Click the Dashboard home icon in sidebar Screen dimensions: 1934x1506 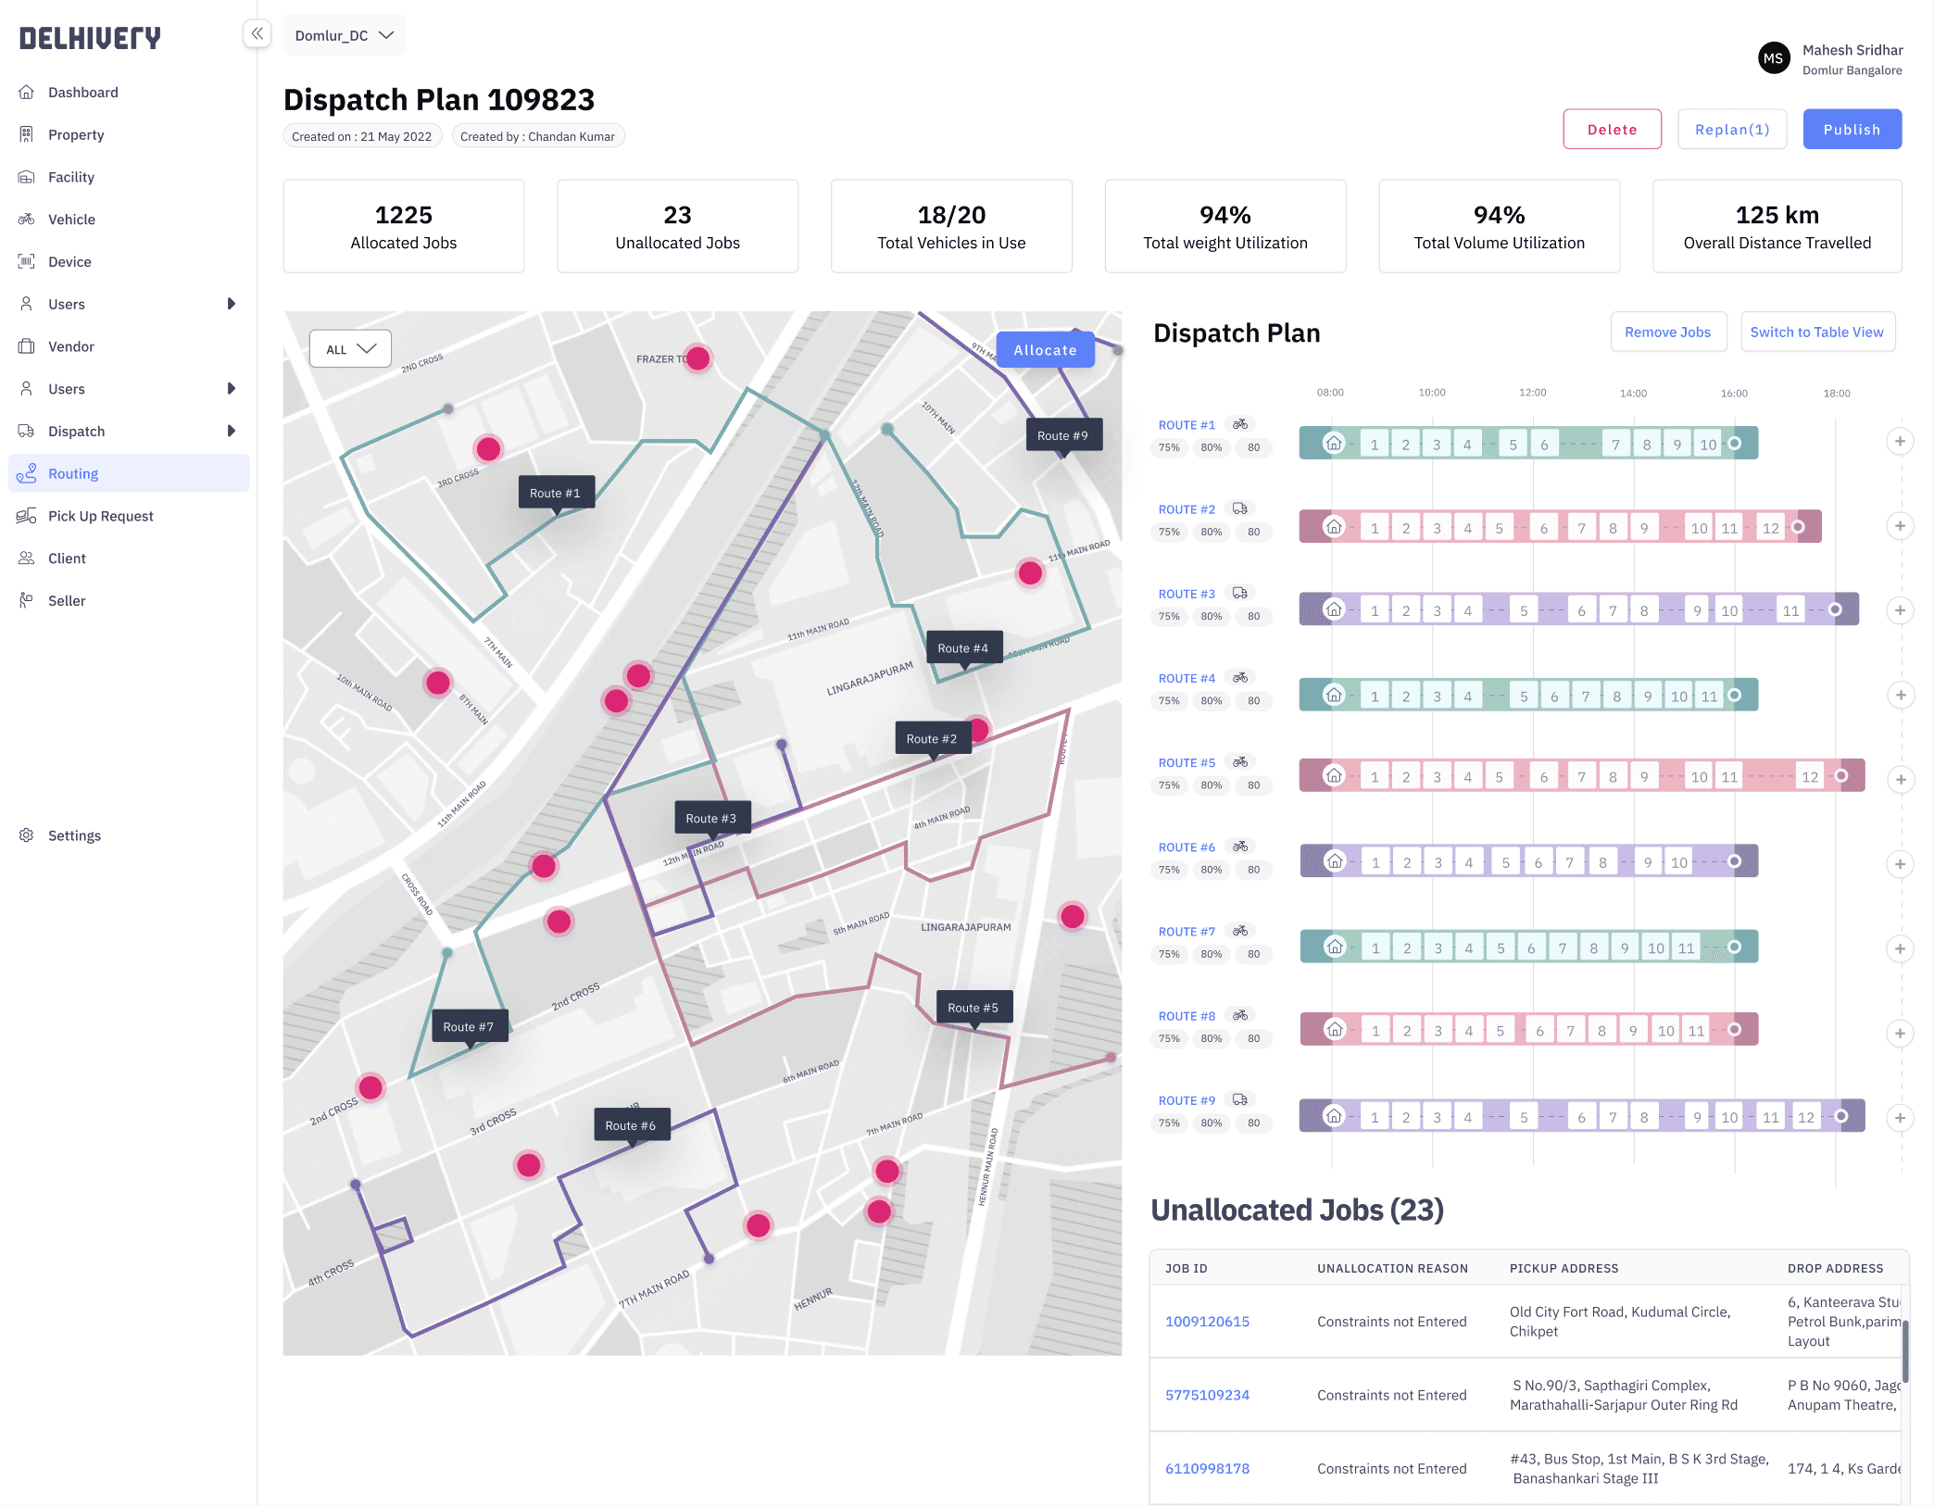(27, 93)
